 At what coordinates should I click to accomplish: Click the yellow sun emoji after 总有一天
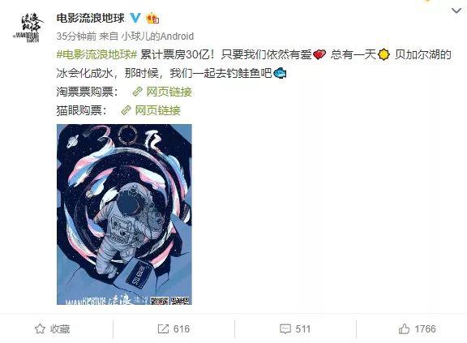point(383,55)
